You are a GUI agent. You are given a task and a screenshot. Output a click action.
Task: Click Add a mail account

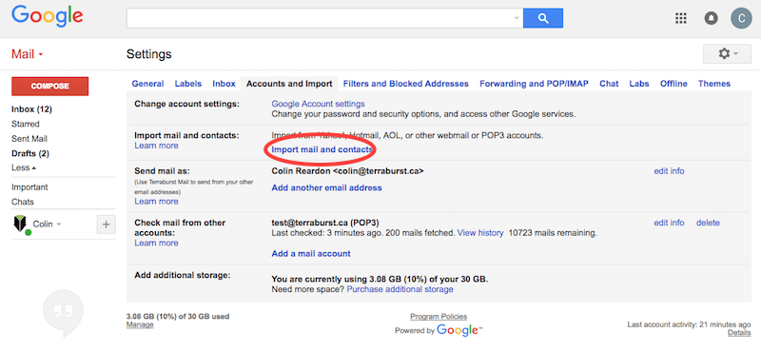311,253
